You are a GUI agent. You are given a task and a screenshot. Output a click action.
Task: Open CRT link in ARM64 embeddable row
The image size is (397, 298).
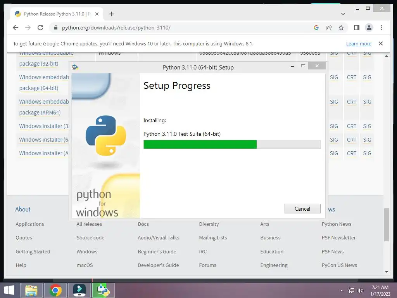click(x=351, y=102)
